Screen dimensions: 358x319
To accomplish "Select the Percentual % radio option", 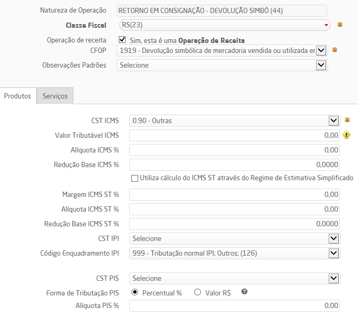I will tap(135, 293).
